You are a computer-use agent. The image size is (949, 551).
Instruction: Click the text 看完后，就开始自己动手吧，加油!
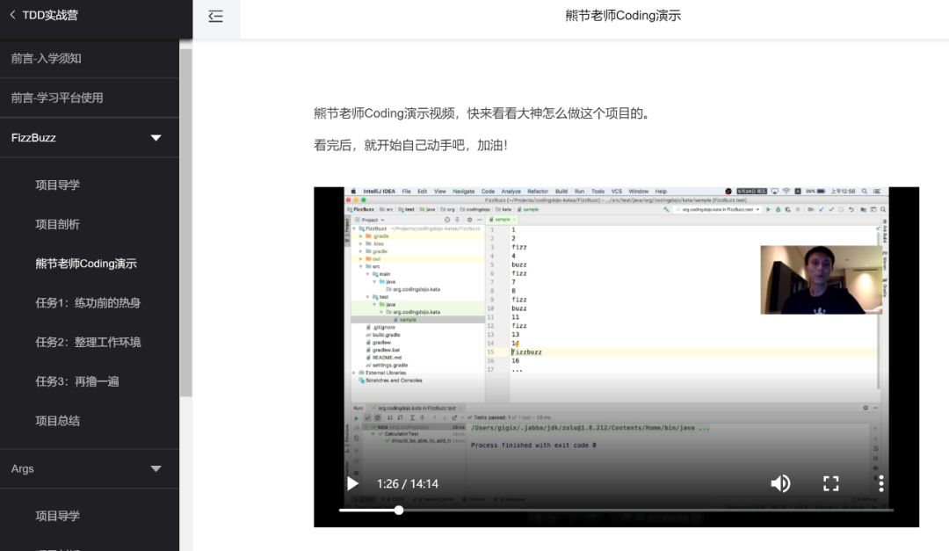pos(410,145)
